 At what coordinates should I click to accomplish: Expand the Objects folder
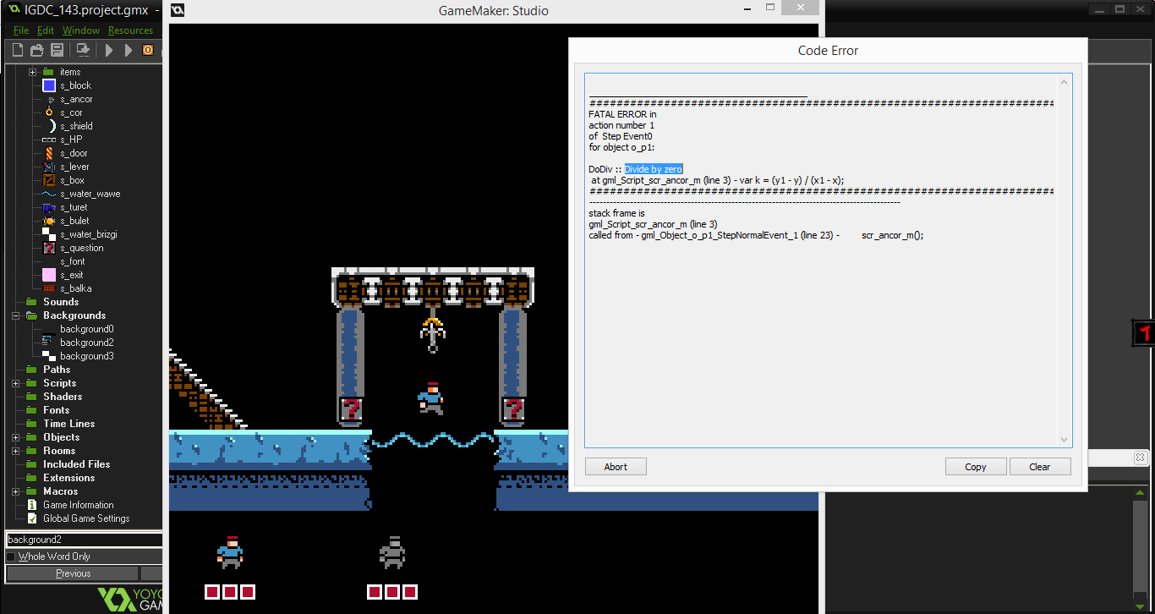(x=15, y=437)
